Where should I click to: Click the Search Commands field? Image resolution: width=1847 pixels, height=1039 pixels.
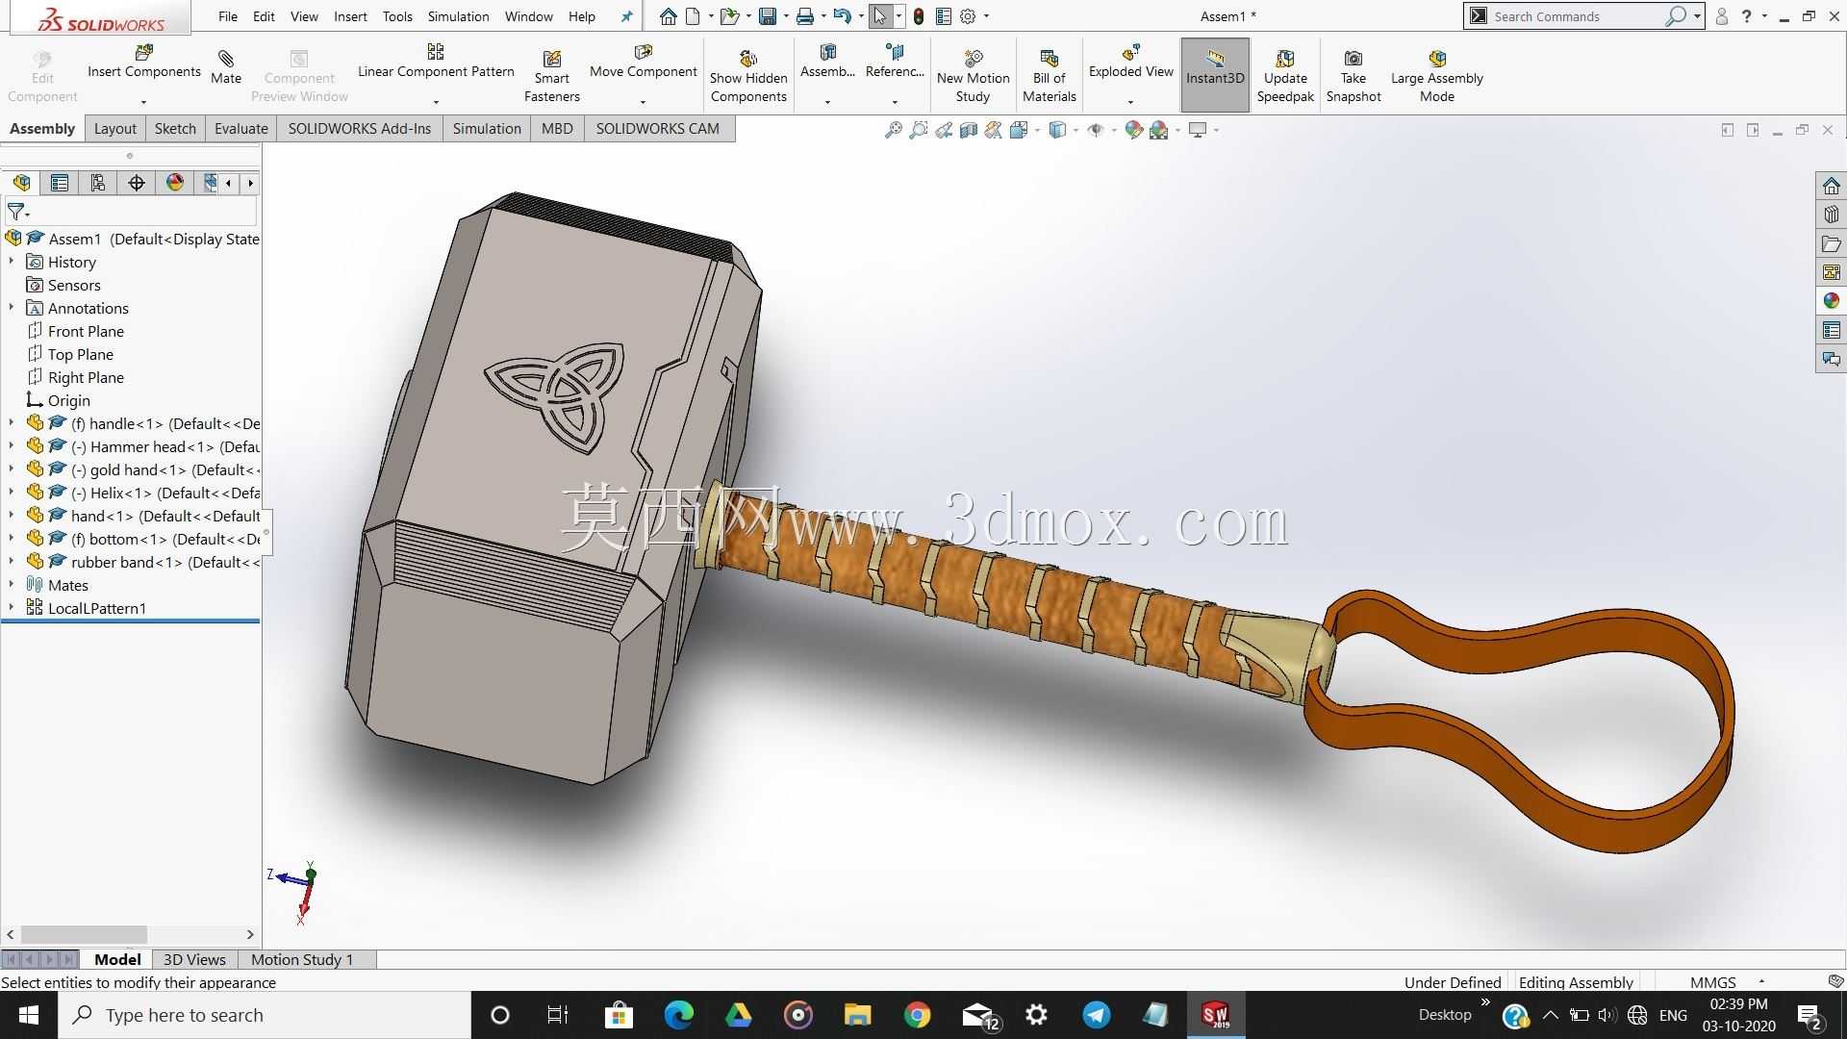[1578, 16]
